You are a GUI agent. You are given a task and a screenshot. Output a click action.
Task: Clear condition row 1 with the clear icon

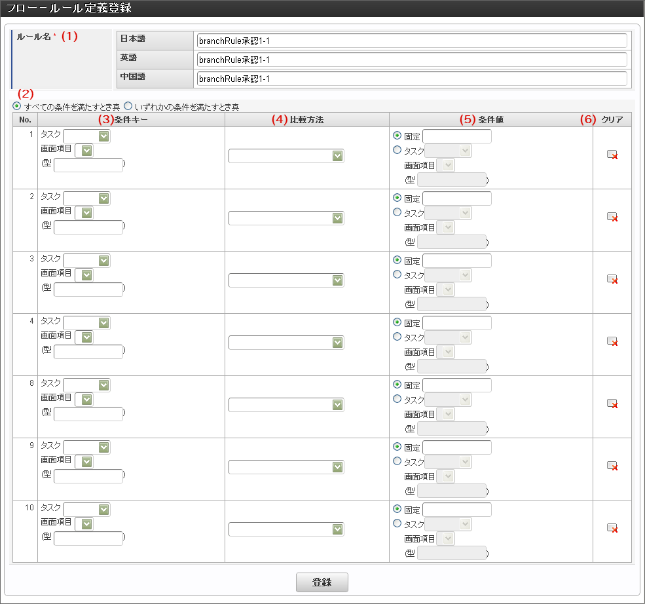tap(612, 155)
